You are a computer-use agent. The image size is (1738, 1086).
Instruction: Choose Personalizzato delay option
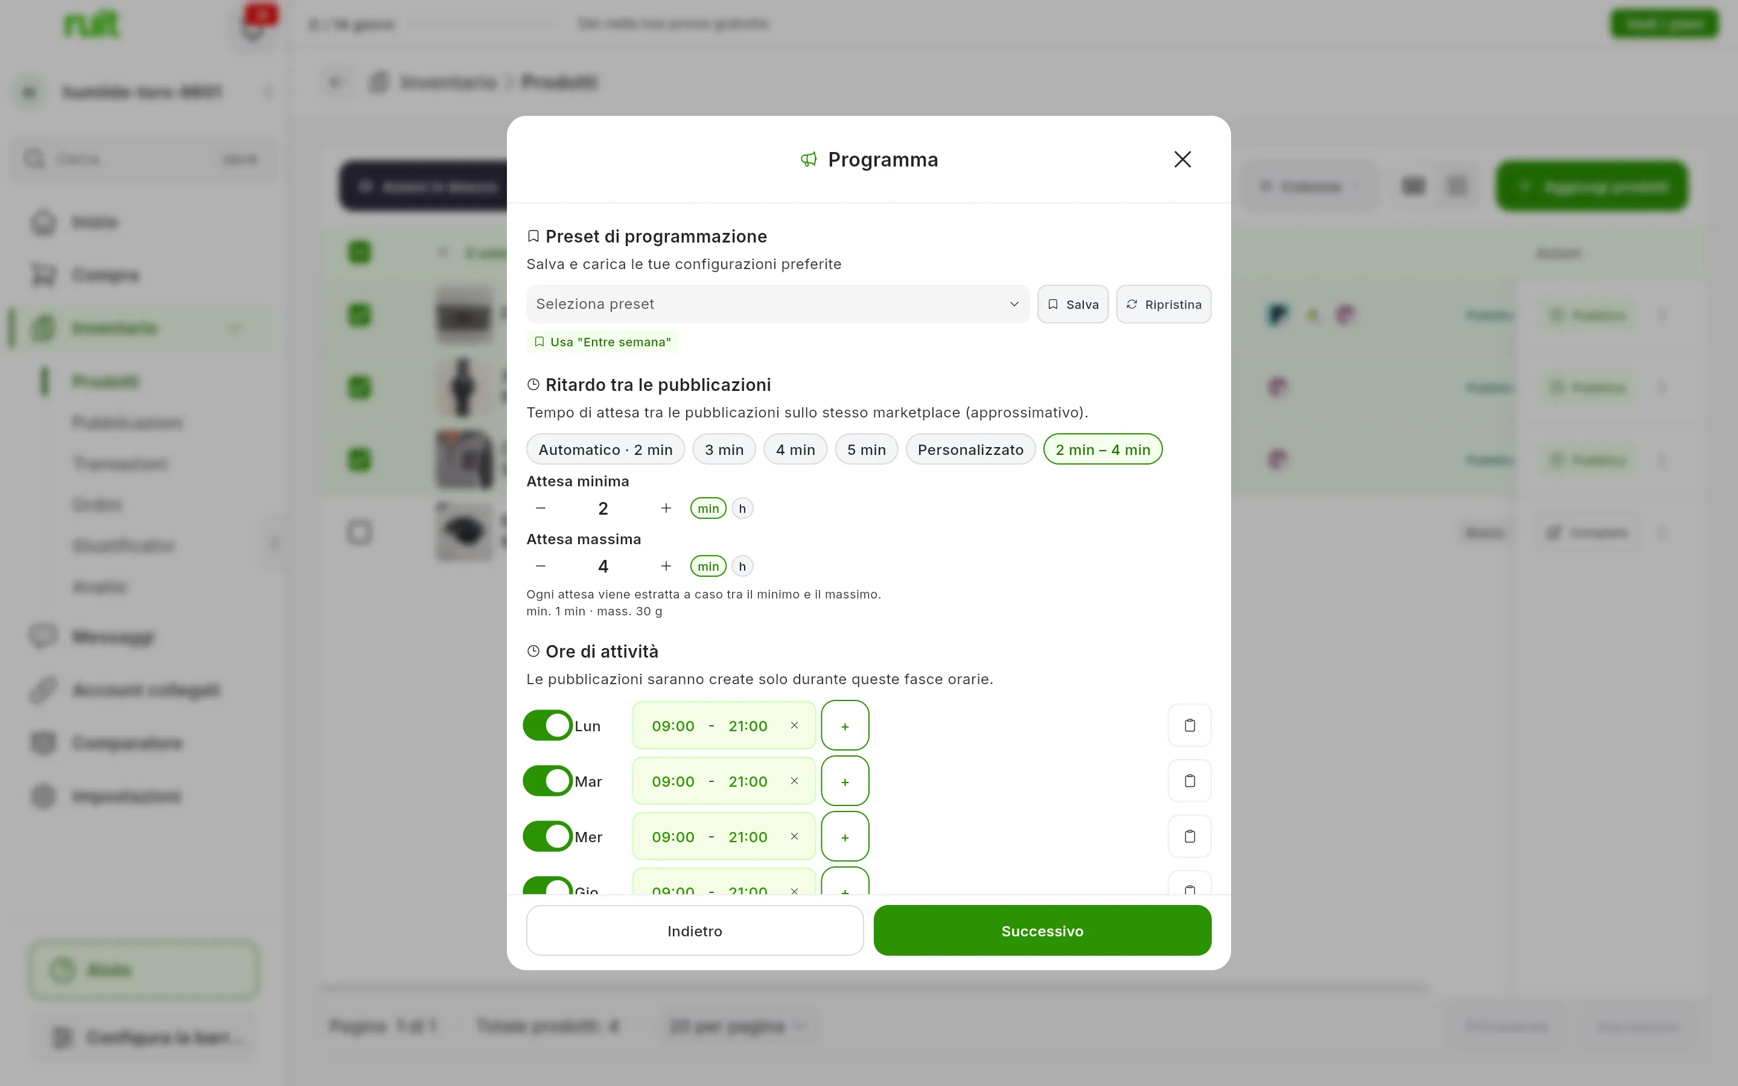pyautogui.click(x=970, y=449)
